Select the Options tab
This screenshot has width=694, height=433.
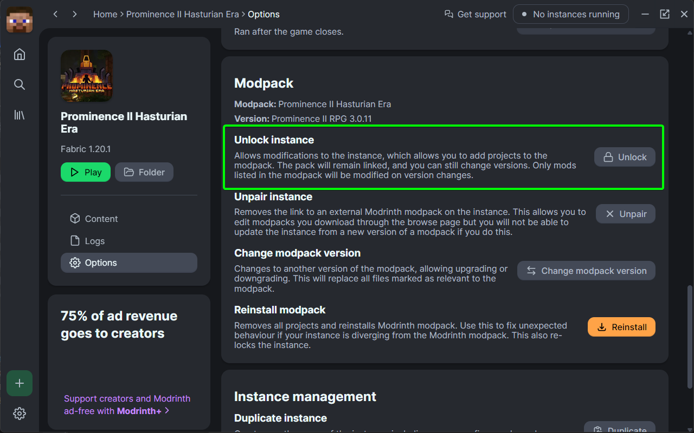[129, 263]
